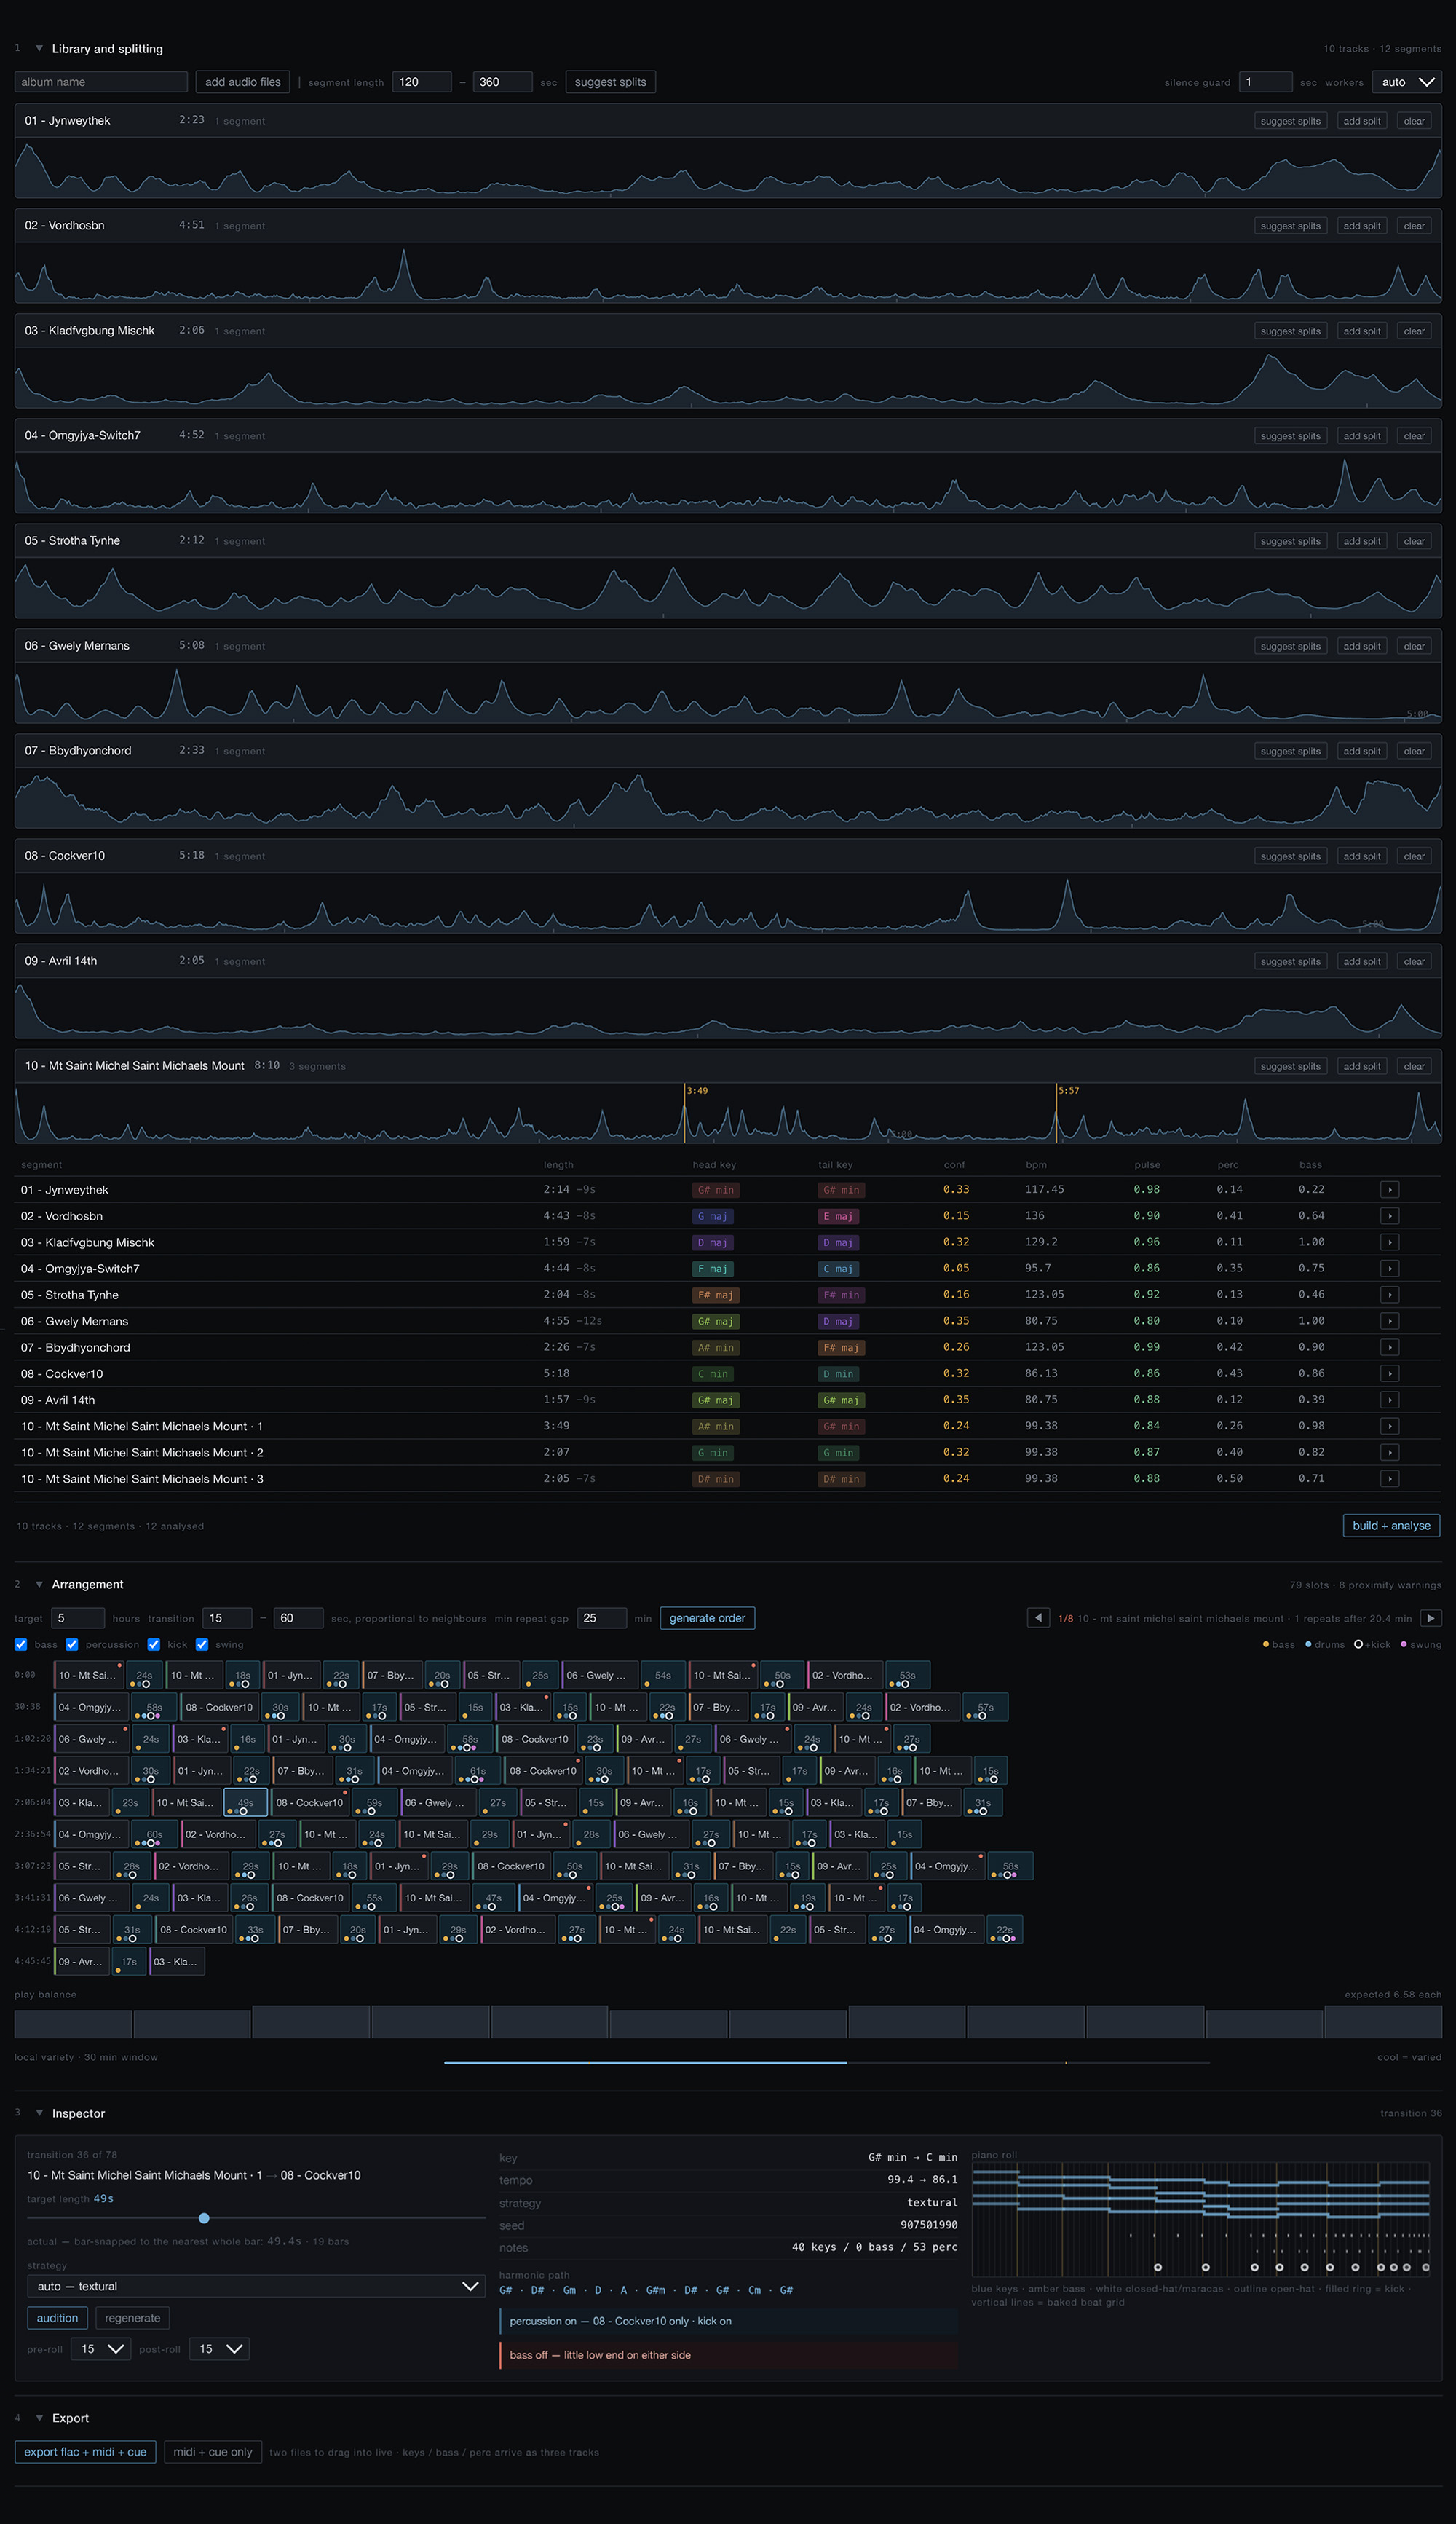This screenshot has width=1456, height=2524.
Task: Click the silence guard field
Action: (x=1265, y=82)
